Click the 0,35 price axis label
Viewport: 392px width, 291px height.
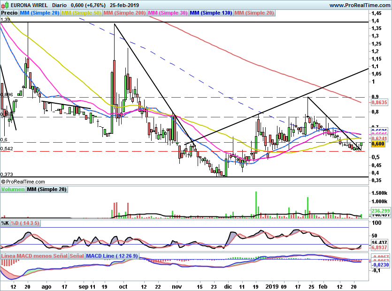(x=377, y=180)
